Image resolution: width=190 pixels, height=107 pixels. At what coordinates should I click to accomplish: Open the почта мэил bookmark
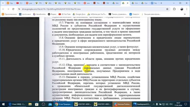pos(25,14)
